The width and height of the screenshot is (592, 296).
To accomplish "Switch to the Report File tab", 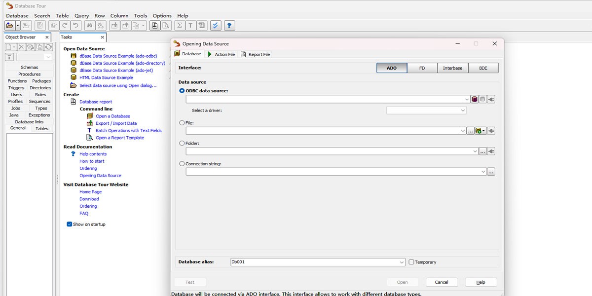I will point(256,54).
